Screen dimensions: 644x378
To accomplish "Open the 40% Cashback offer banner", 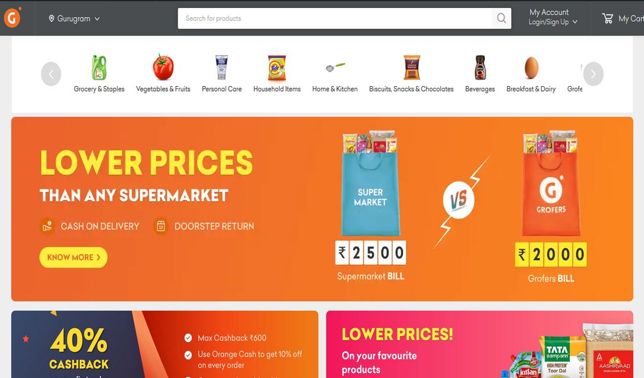I will [165, 344].
